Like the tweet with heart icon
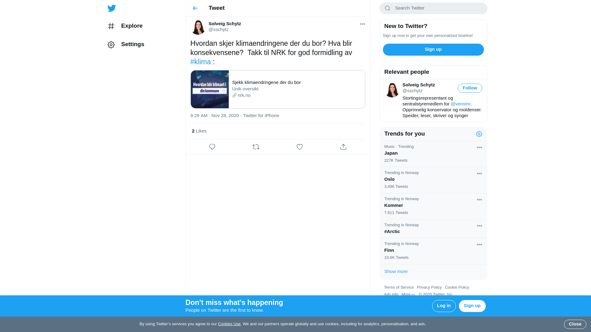591x332 pixels. point(300,147)
